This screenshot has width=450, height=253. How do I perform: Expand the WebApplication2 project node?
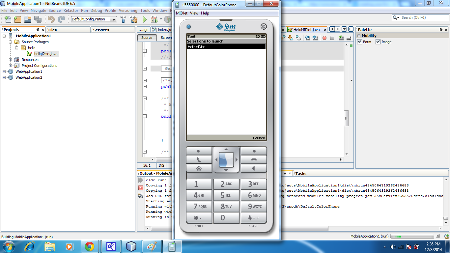point(4,77)
